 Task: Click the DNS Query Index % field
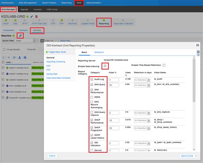[114, 85]
